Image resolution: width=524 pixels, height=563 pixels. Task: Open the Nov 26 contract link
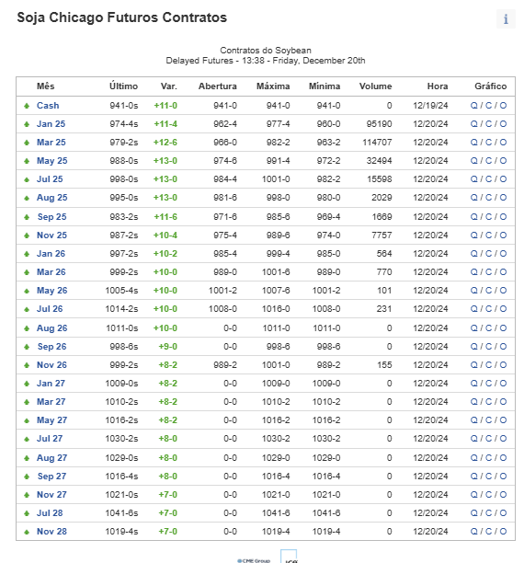click(x=51, y=365)
